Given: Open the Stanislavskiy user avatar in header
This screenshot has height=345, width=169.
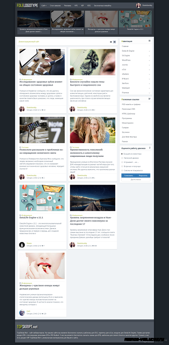Looking at the screenshot, I should pyautogui.click(x=138, y=5).
